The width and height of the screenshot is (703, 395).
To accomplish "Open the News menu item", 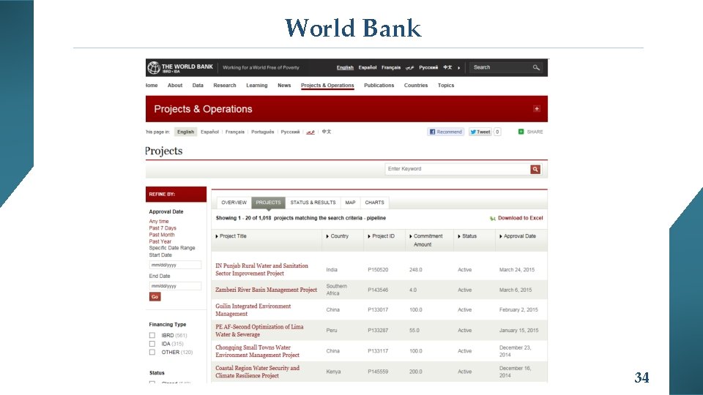I will tap(284, 86).
